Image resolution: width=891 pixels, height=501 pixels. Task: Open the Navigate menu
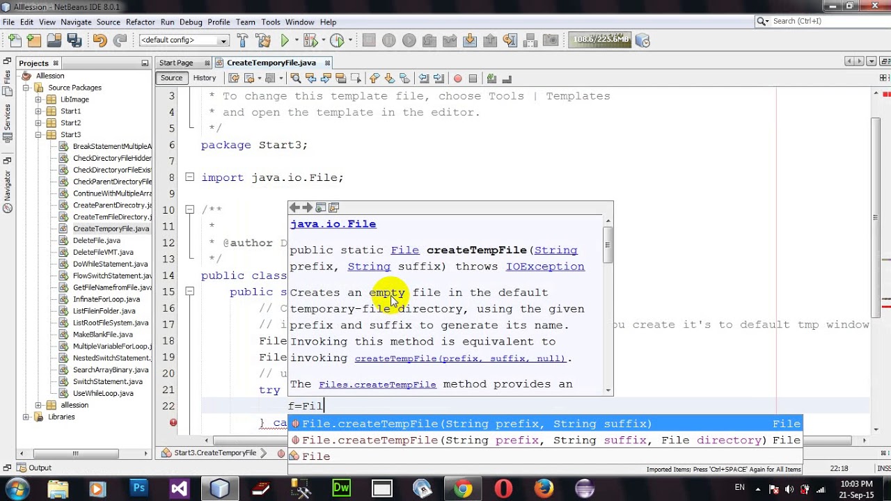point(76,22)
